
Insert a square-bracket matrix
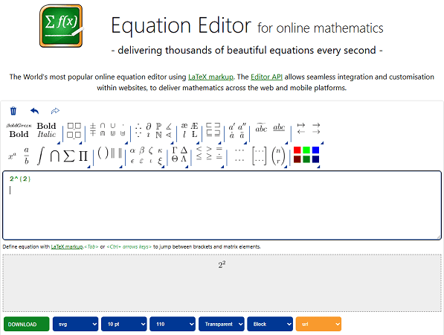point(259,156)
